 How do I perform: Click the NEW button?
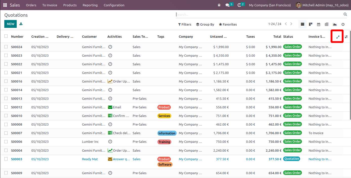[x=10, y=24]
